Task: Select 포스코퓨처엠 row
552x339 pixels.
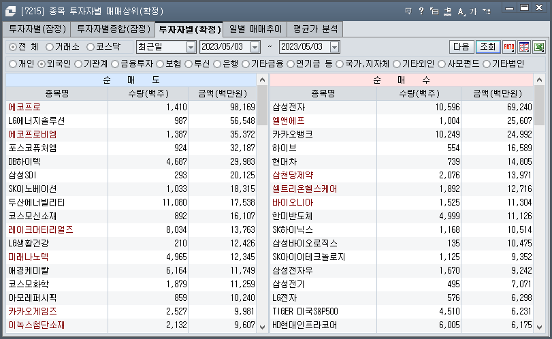Action: pyautogui.click(x=131, y=148)
